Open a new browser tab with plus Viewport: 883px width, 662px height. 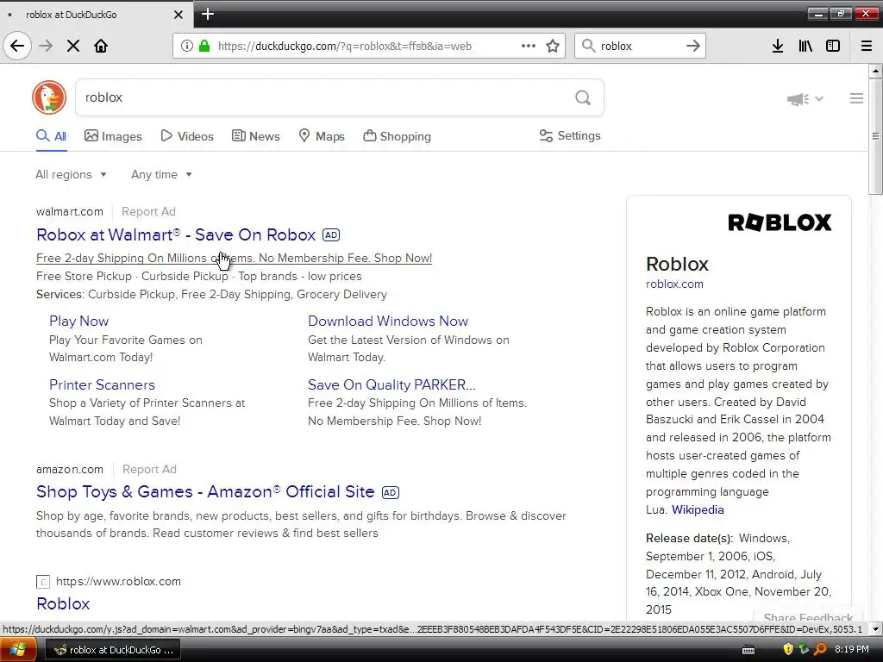click(x=207, y=14)
